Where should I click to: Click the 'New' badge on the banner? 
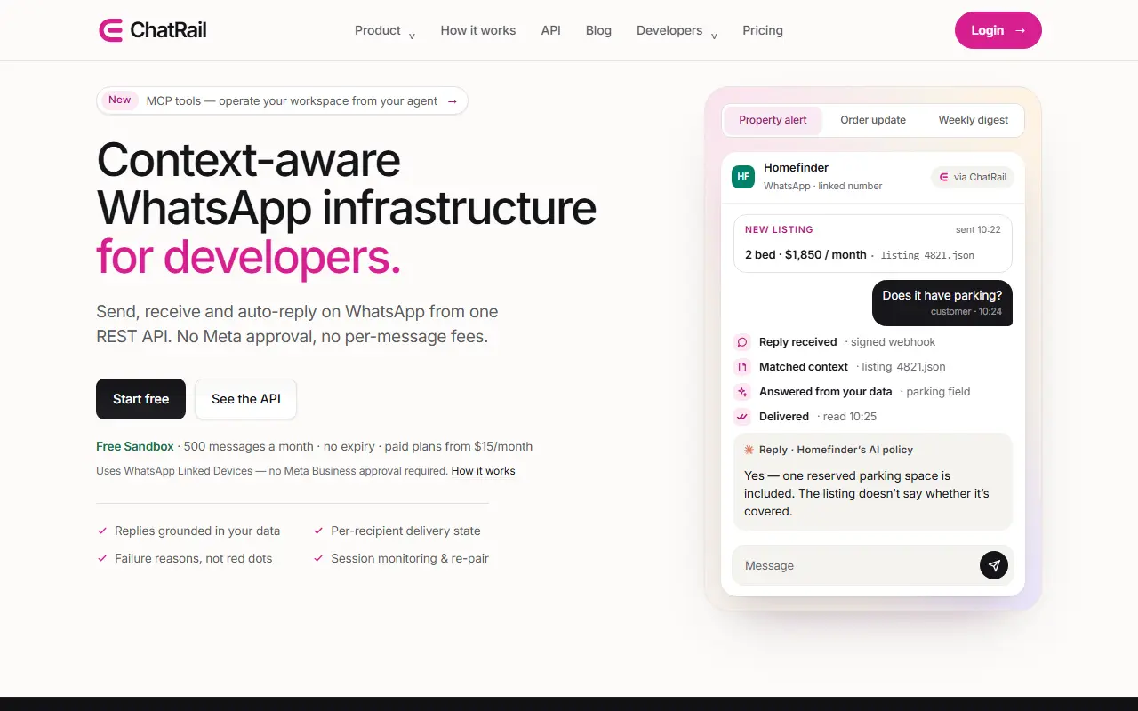(x=120, y=100)
